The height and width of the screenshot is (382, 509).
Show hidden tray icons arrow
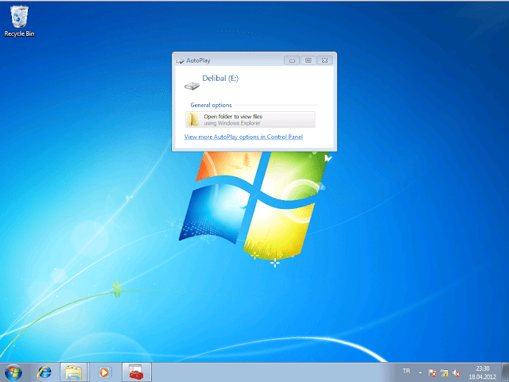(419, 372)
